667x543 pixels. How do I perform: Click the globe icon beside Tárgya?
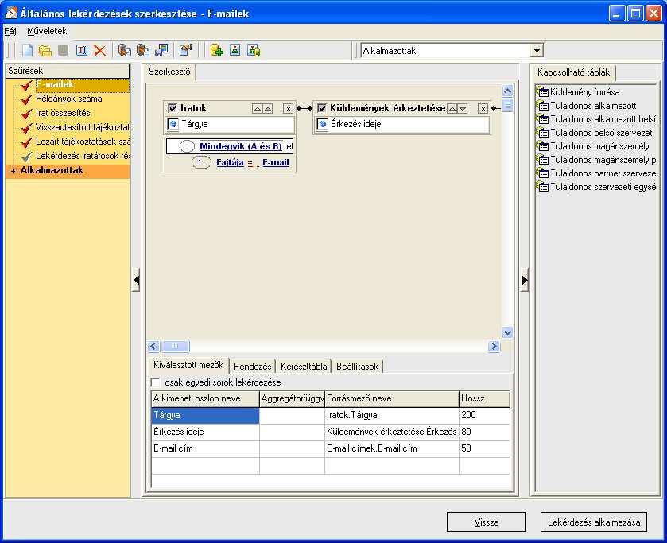click(173, 124)
